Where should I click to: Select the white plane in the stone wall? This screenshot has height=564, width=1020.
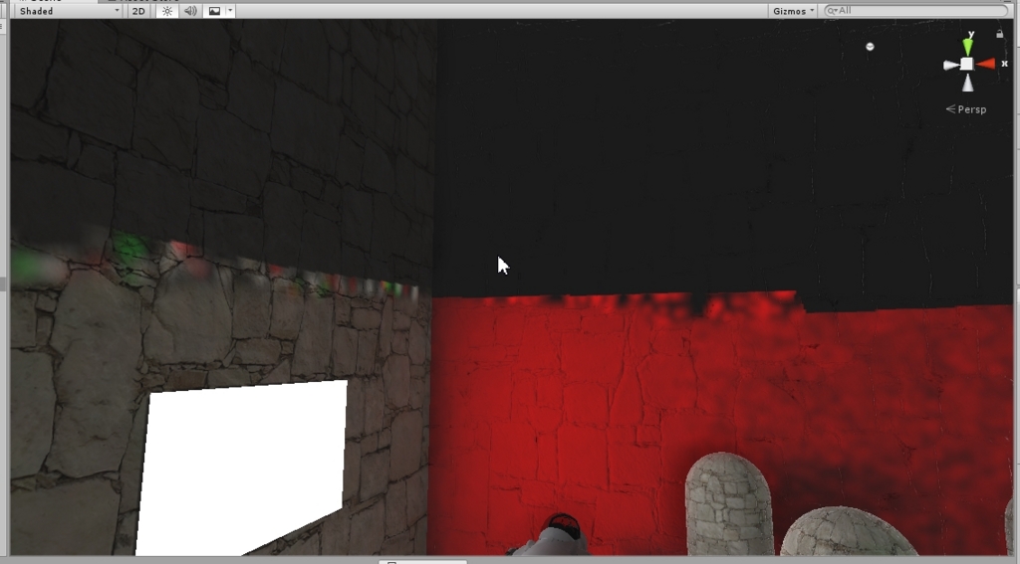[243, 467]
